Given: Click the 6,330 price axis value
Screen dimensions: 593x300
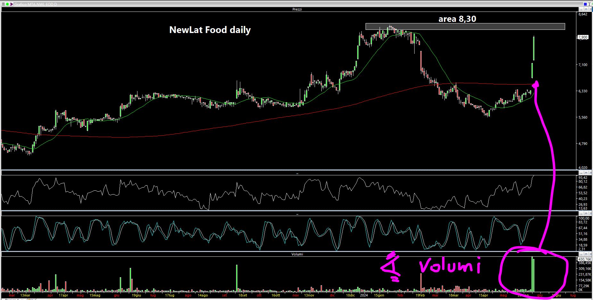Looking at the screenshot, I should point(583,91).
